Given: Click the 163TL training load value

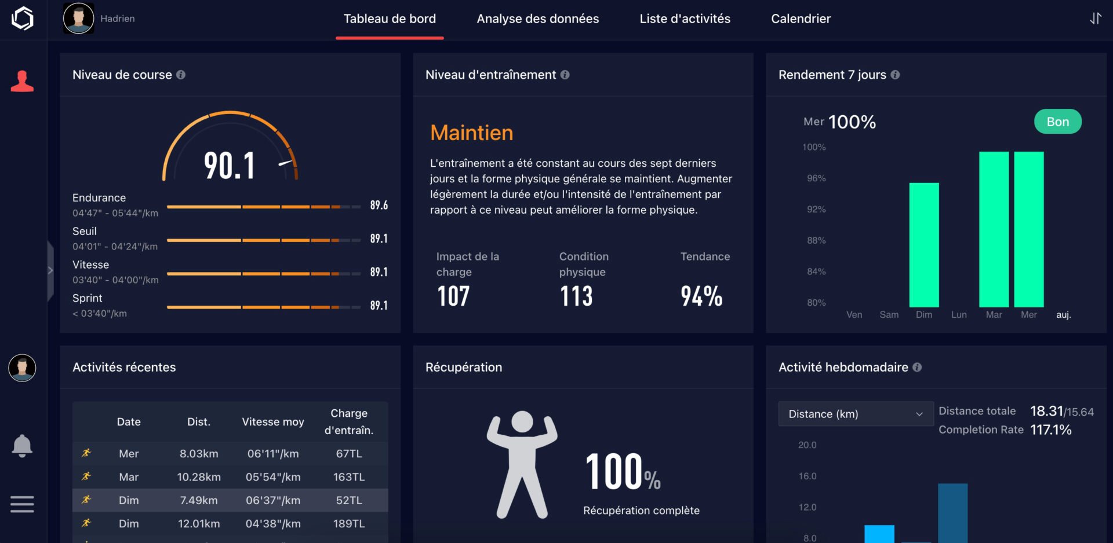Looking at the screenshot, I should [349, 477].
